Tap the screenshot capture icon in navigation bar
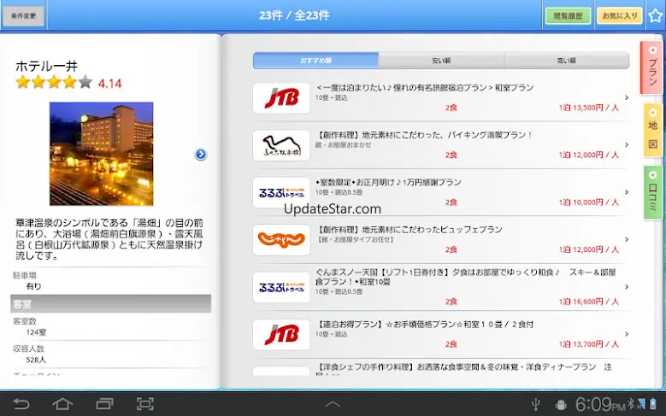666x416 pixels. pyautogui.click(x=145, y=403)
